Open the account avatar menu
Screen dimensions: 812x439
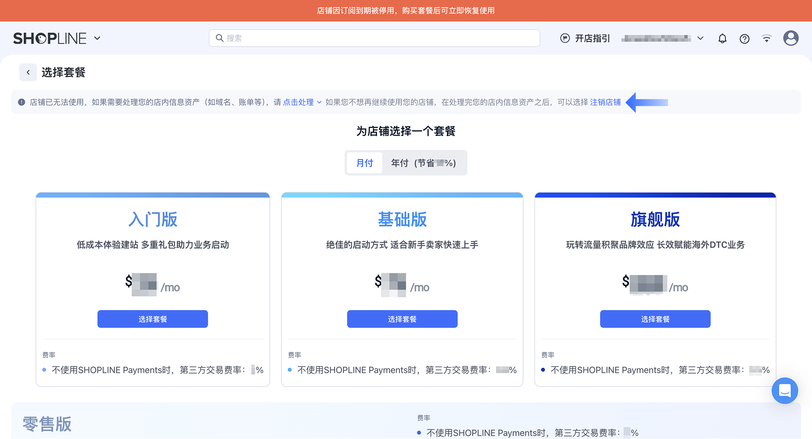pyautogui.click(x=791, y=38)
